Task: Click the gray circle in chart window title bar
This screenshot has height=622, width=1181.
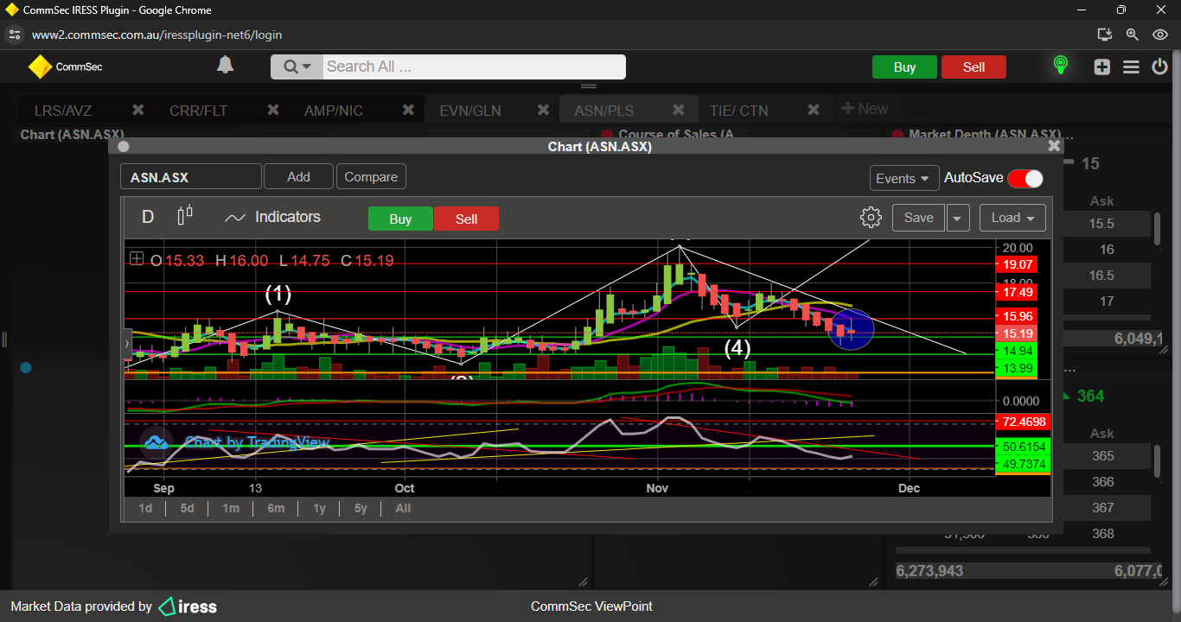Action: (x=124, y=147)
